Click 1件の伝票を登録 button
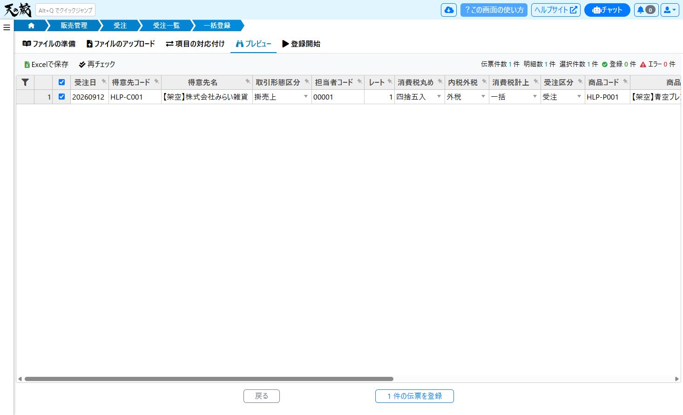The height and width of the screenshot is (415, 683). 414,396
